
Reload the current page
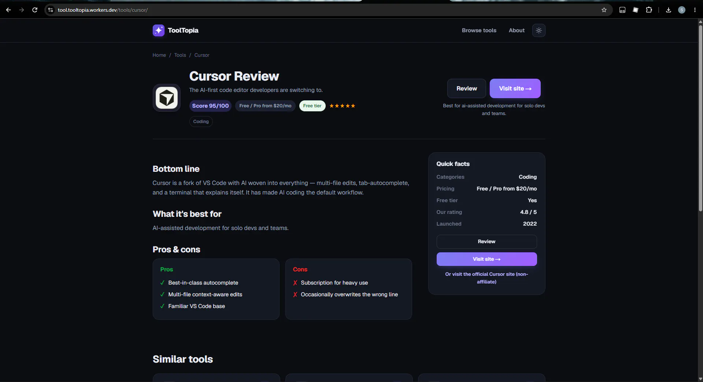[x=35, y=10]
